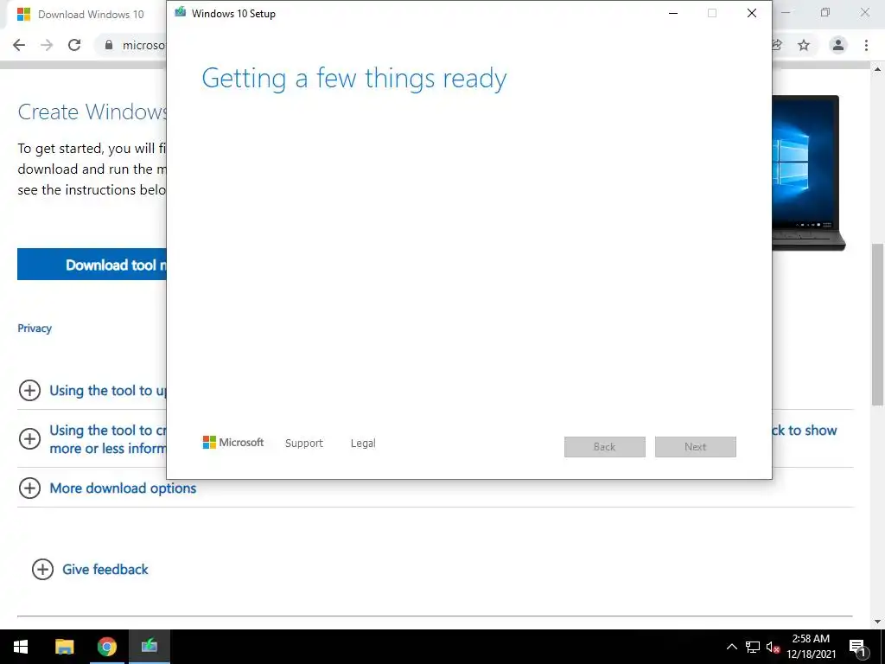Click the muted volume tray icon
Image resolution: width=885 pixels, height=664 pixels.
pyautogui.click(x=773, y=647)
